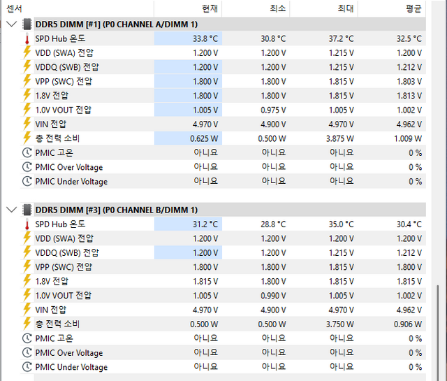Click the clock icon for DIMM [#1] PMIC 고온

click(x=27, y=152)
